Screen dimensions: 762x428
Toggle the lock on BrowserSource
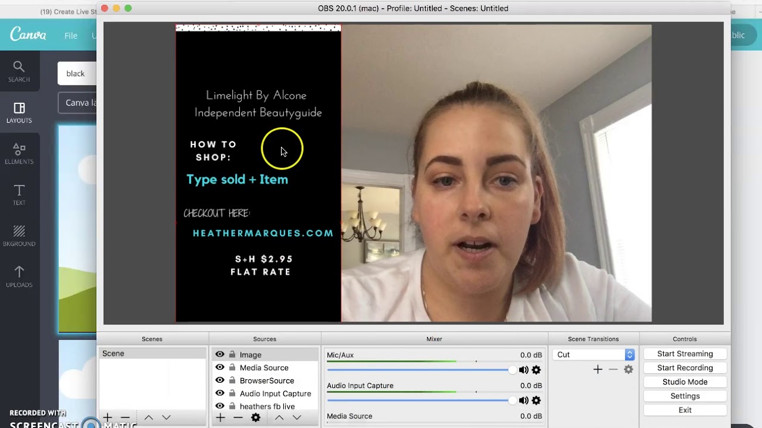(232, 380)
